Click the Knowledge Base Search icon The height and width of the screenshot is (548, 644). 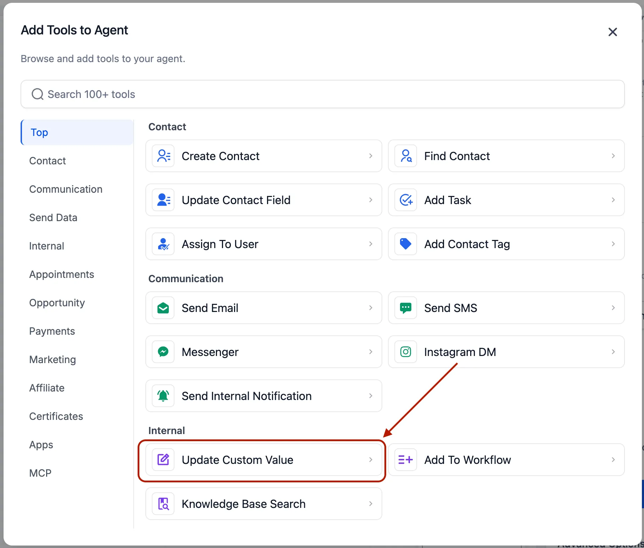tap(163, 504)
